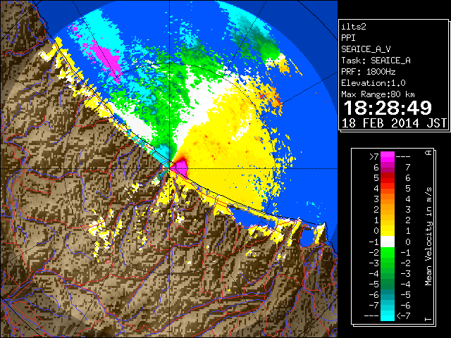451x338 pixels.
Task: Click the PPI scan type label
Action: (x=348, y=38)
